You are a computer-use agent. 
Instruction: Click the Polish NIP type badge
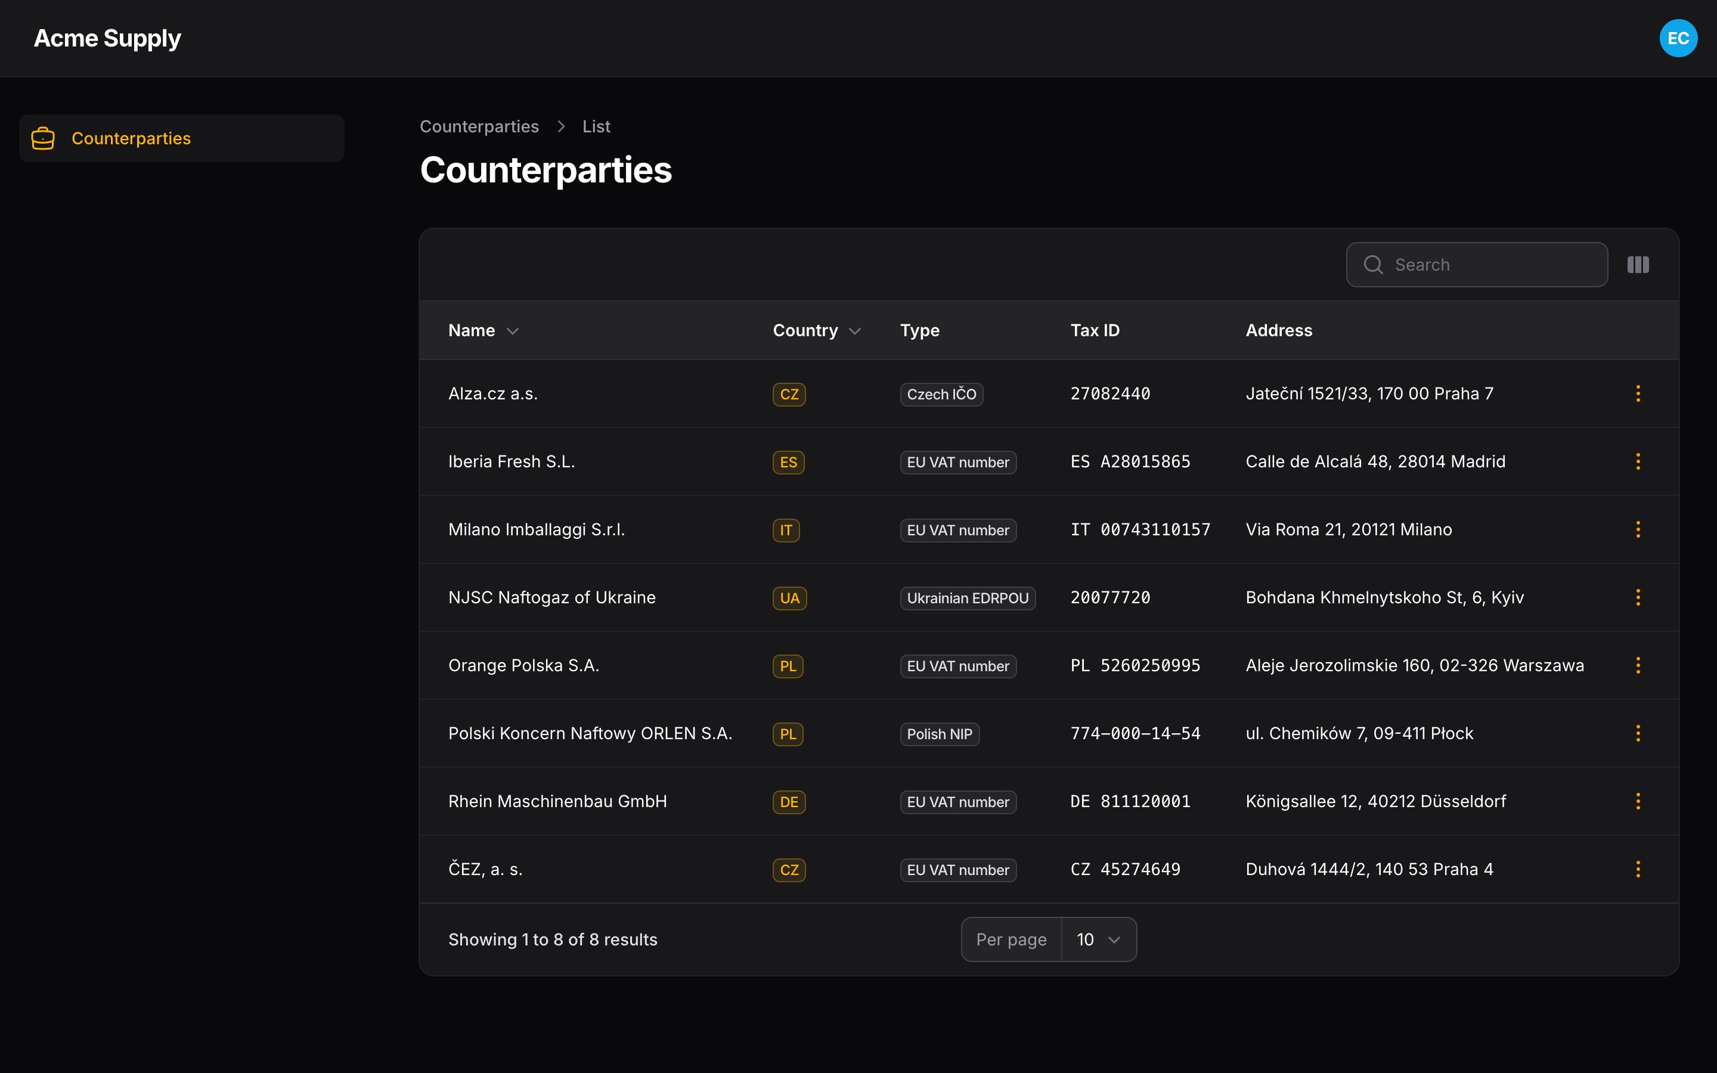pos(940,734)
